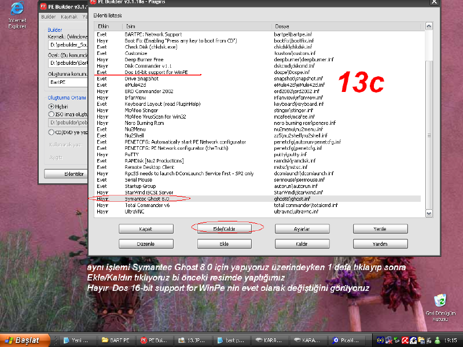The image size is (463, 347).
Task: Click the Ekle button
Action: point(225,243)
